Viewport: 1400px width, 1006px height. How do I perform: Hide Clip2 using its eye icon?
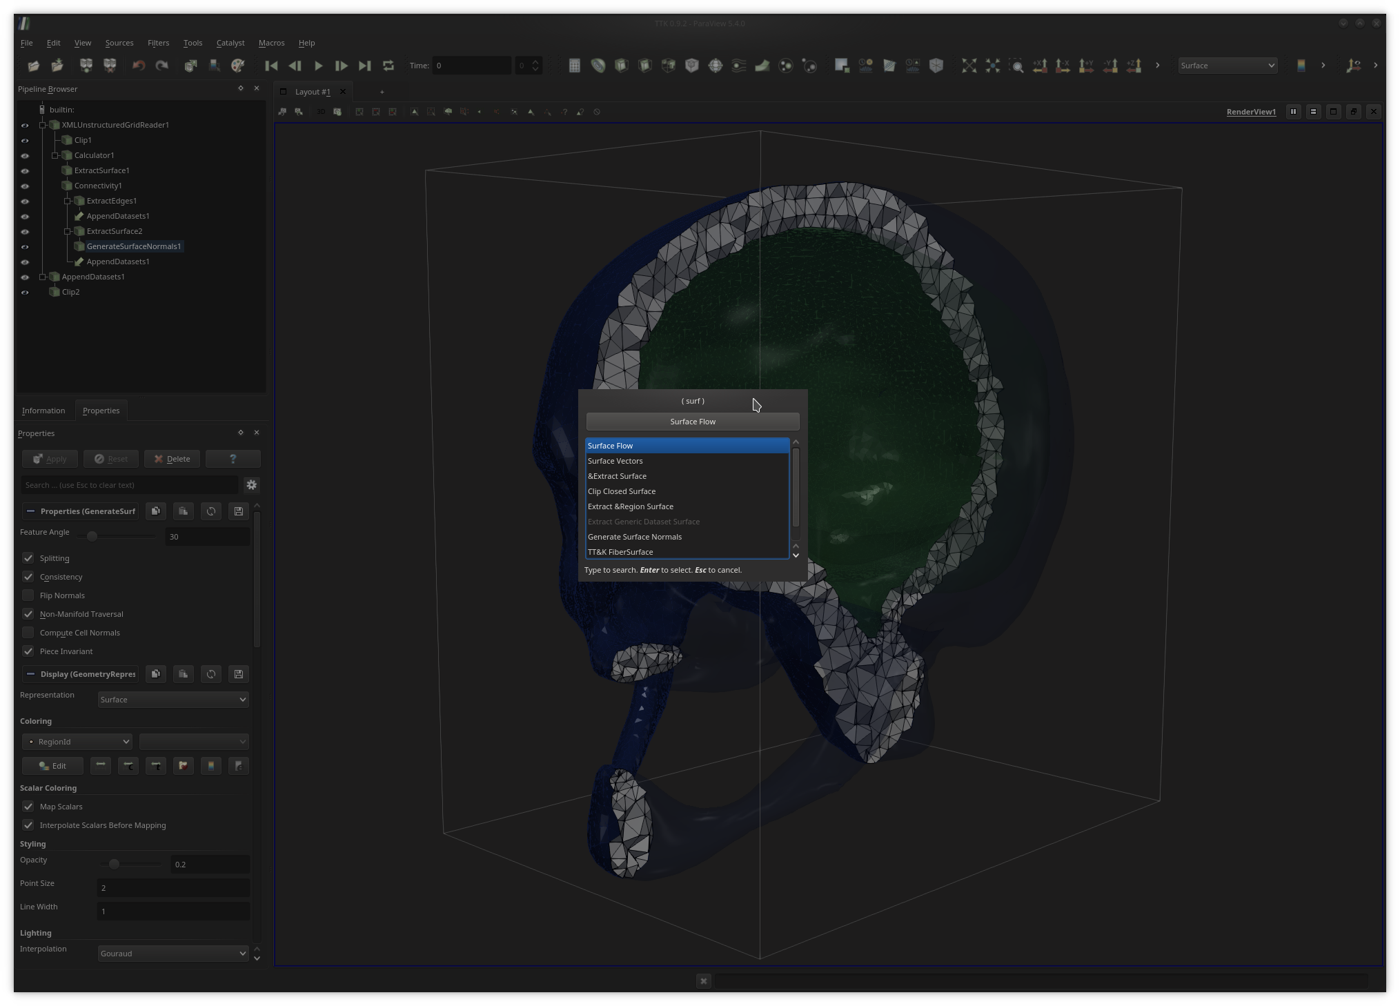click(25, 293)
